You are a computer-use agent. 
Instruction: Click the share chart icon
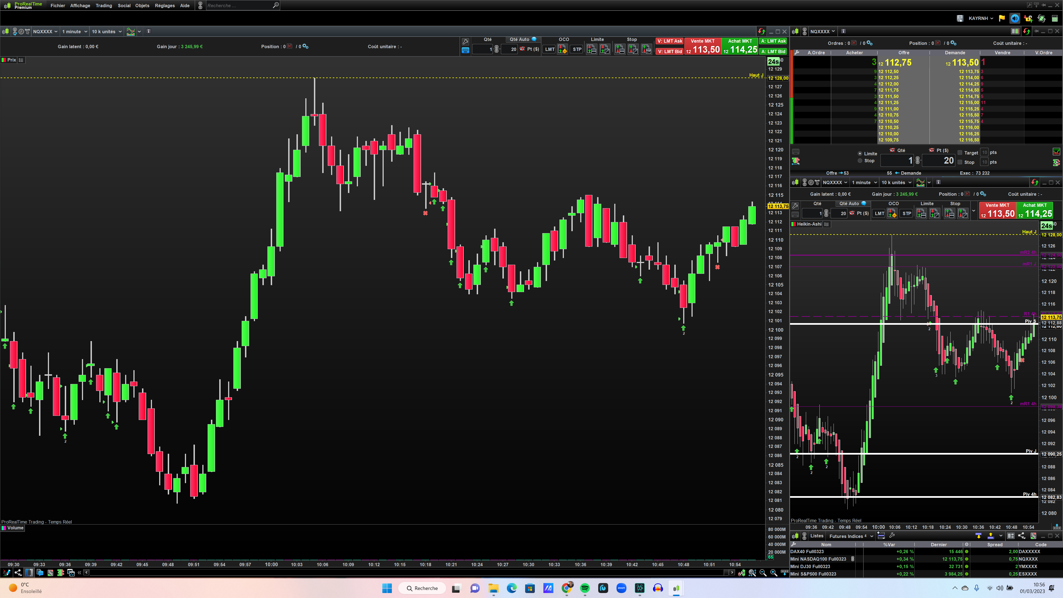(x=18, y=573)
